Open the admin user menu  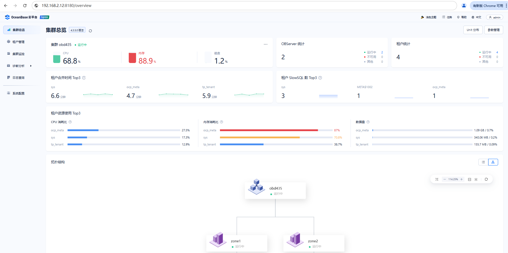tap(494, 17)
